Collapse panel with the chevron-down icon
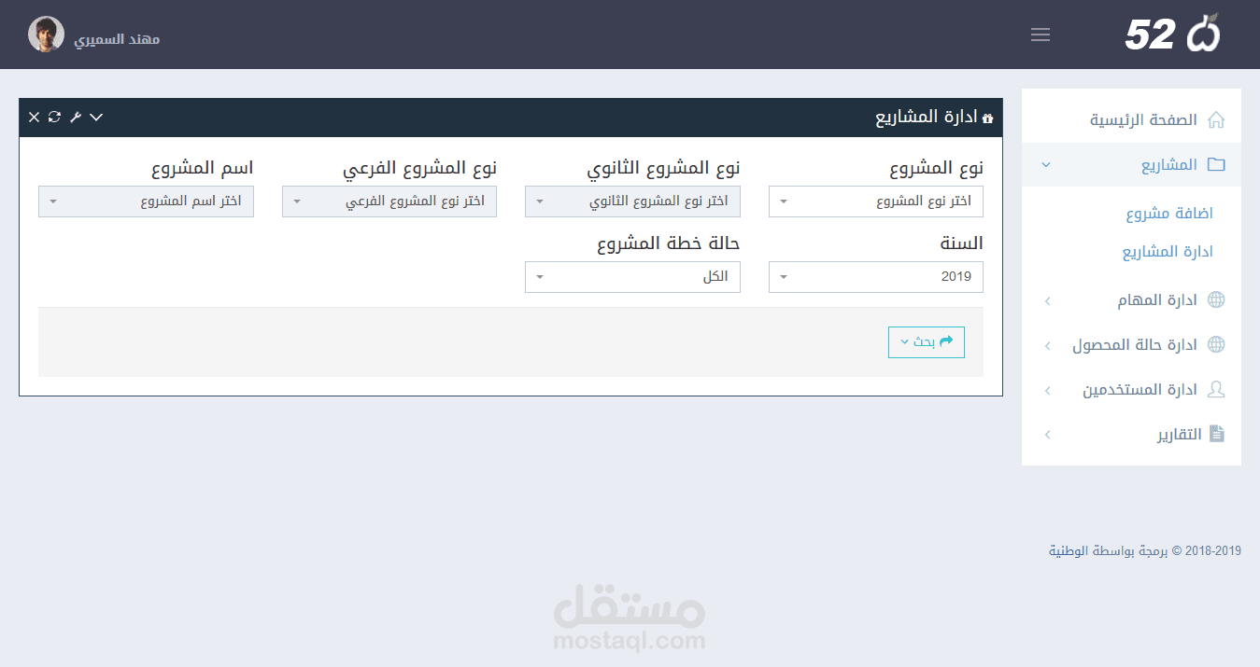Viewport: 1260px width, 667px height. 96,117
